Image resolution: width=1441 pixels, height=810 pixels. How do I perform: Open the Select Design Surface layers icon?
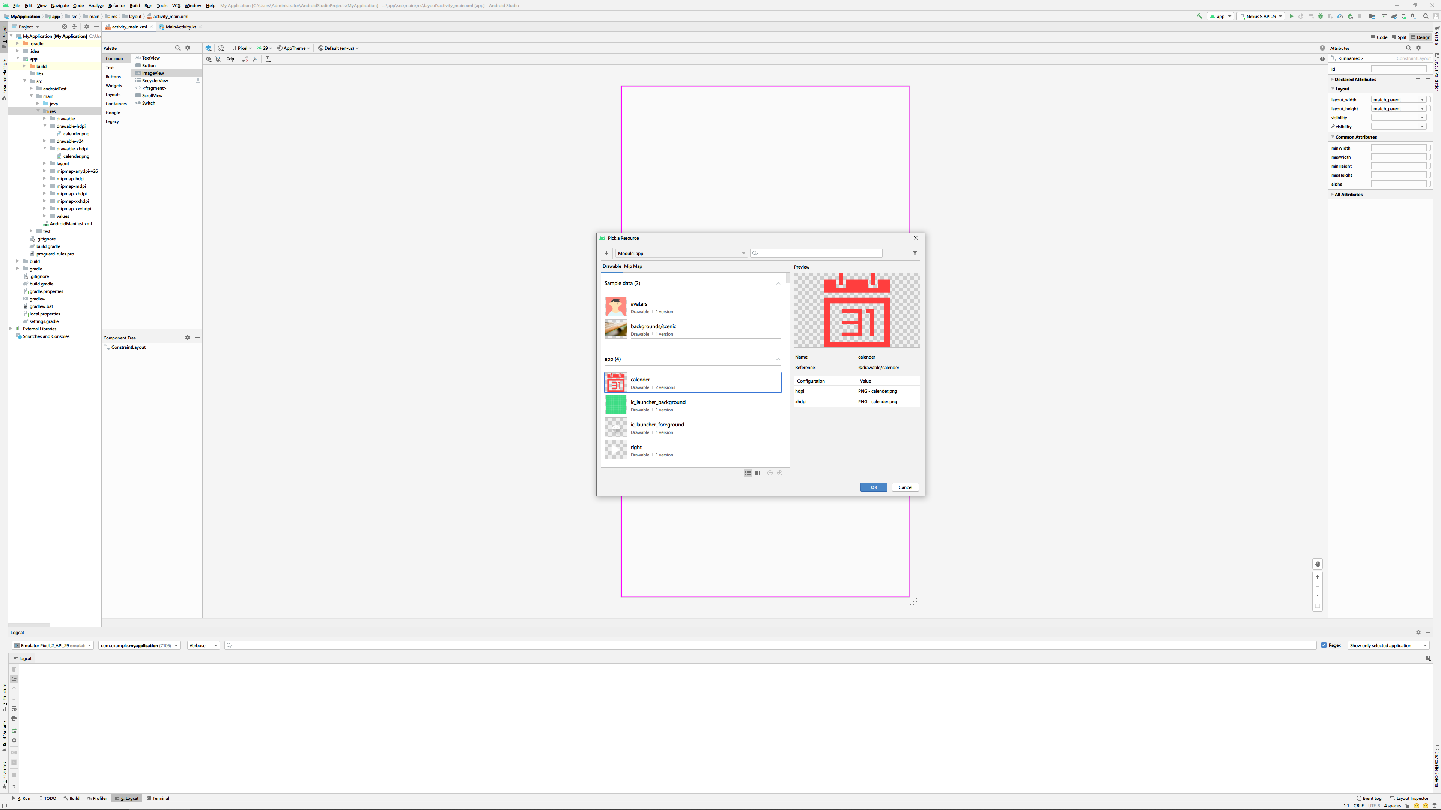point(209,48)
